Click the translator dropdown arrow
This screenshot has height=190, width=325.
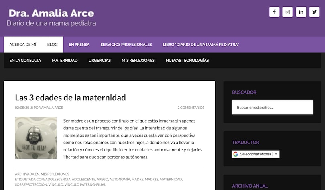tap(276, 154)
